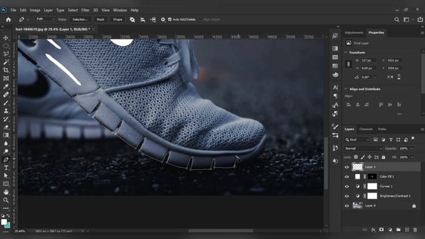The image size is (425, 239).
Task: Select the Crop tool
Action: click(6, 70)
